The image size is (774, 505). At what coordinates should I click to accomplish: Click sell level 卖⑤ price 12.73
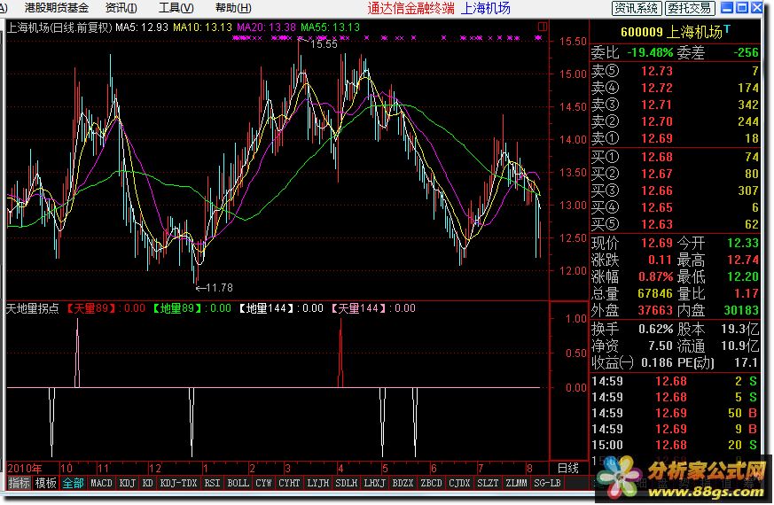656,71
